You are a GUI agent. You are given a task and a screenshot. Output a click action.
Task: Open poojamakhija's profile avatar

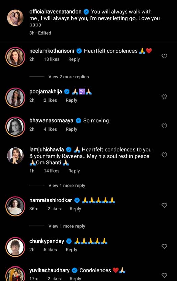pos(16,98)
